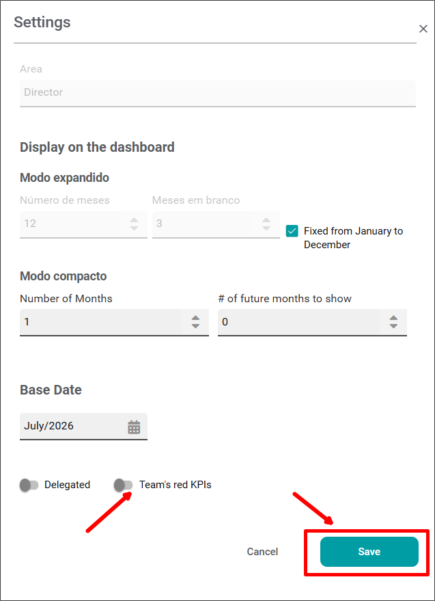Cancel the settings changes
This screenshot has width=435, height=601.
[x=262, y=552]
